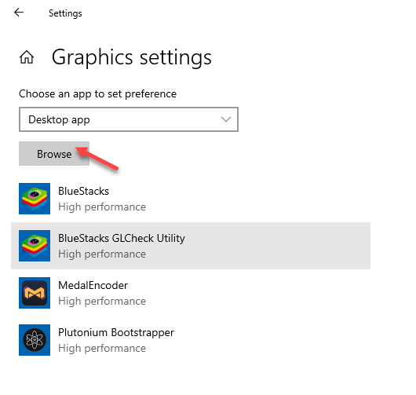
Task: Click High performance under MedalEncoder
Action: (102, 302)
